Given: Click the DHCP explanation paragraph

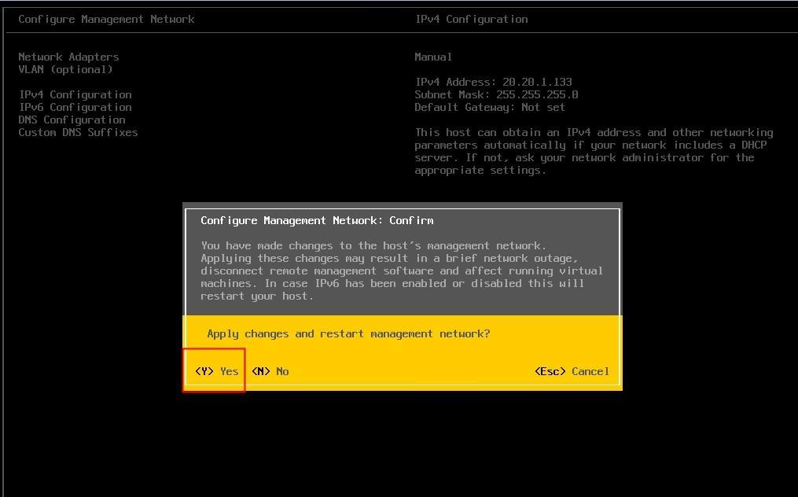Looking at the screenshot, I should [594, 151].
